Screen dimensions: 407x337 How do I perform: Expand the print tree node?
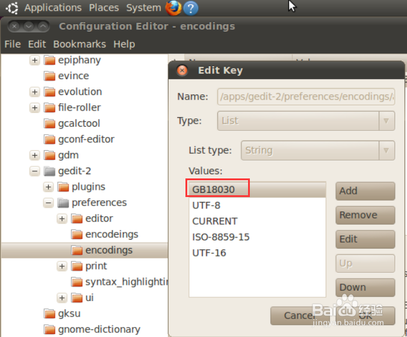(x=62, y=266)
